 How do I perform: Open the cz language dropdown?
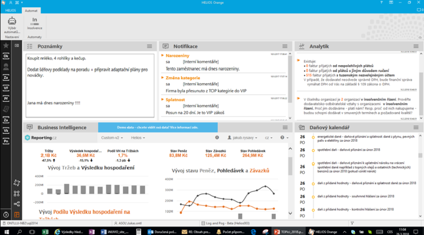tap(269, 138)
